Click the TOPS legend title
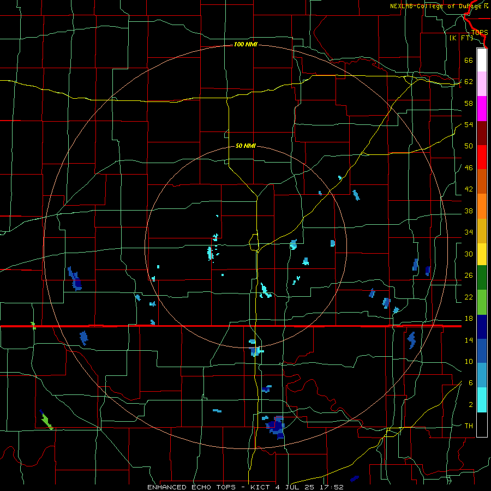 [480, 32]
